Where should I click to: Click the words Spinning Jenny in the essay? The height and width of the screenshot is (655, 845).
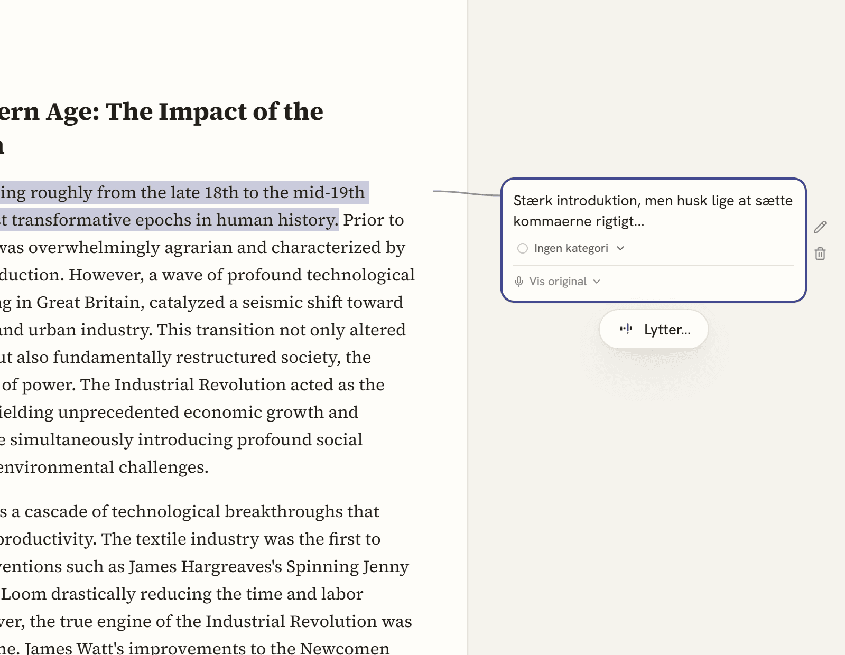(x=348, y=566)
